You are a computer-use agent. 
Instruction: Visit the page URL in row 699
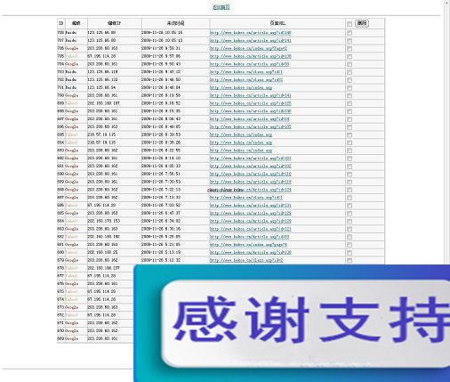251,103
